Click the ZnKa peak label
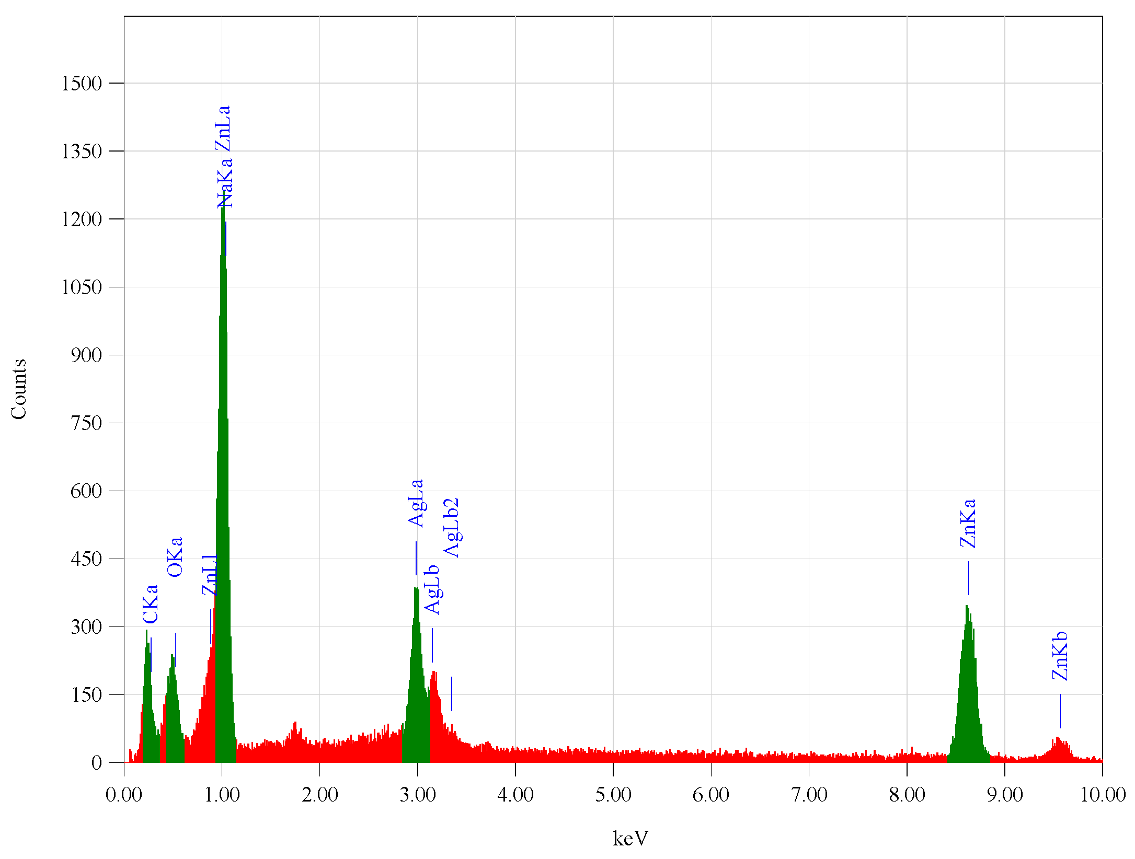The width and height of the screenshot is (1135, 859). point(968,523)
